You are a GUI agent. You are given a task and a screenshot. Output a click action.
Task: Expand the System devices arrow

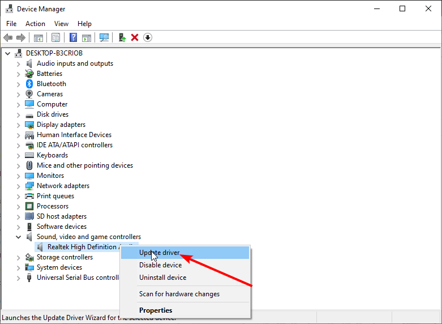click(x=18, y=267)
